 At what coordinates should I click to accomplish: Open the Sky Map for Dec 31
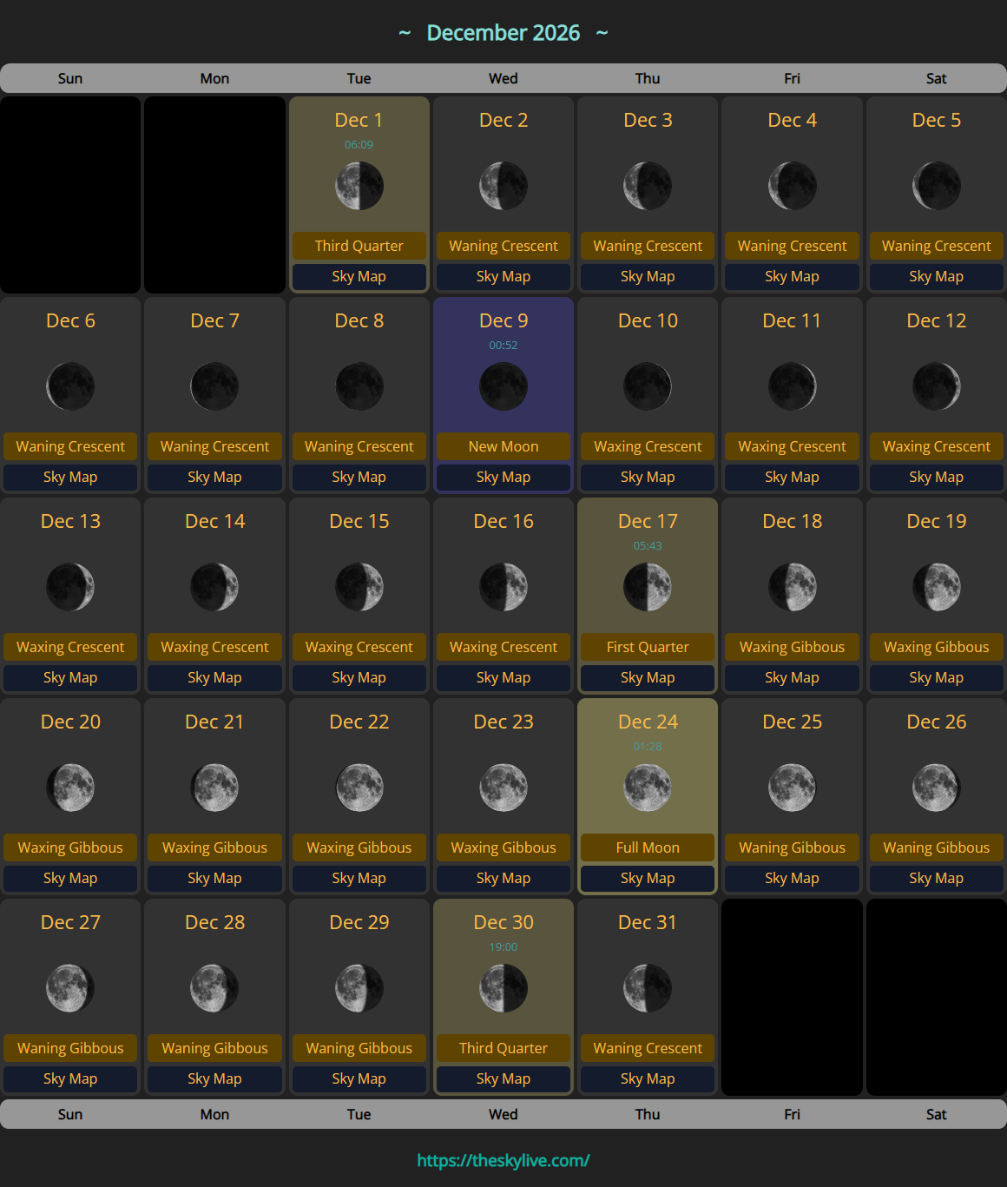(x=647, y=1078)
